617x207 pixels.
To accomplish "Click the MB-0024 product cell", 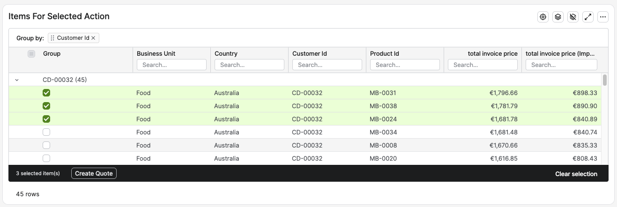I will (383, 119).
